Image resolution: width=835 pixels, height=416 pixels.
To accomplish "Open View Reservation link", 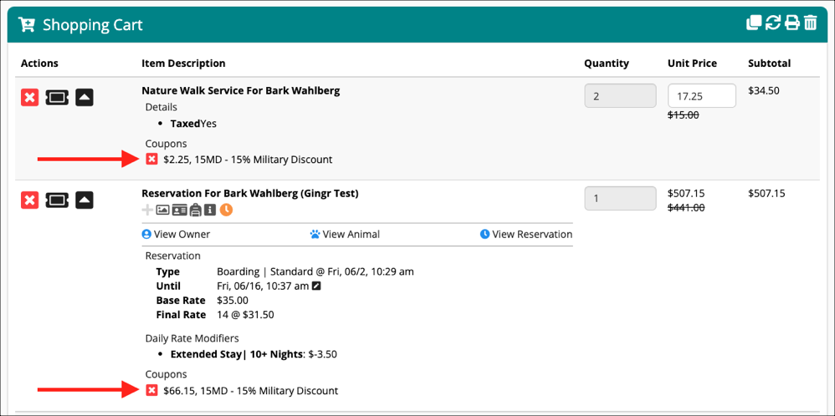I will [526, 234].
